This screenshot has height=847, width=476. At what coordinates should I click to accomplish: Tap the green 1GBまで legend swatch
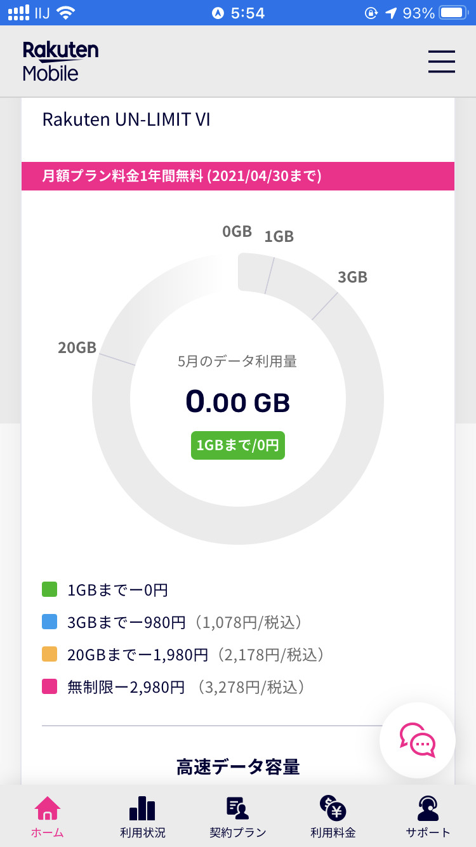pyautogui.click(x=50, y=590)
